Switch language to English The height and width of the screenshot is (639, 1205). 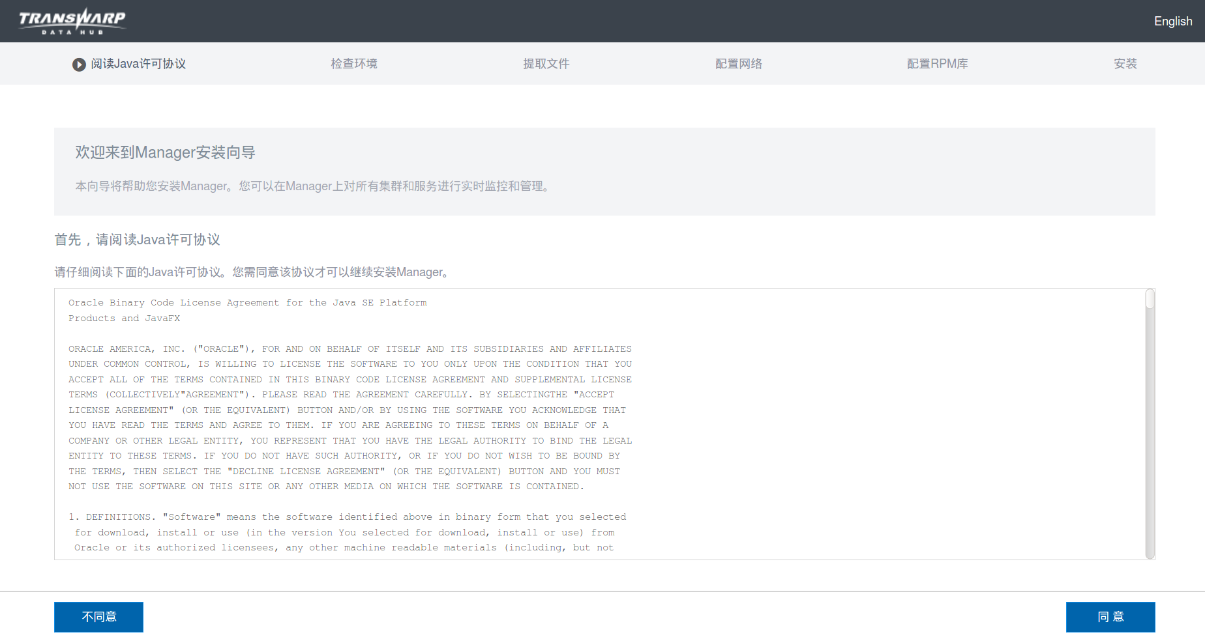point(1172,21)
